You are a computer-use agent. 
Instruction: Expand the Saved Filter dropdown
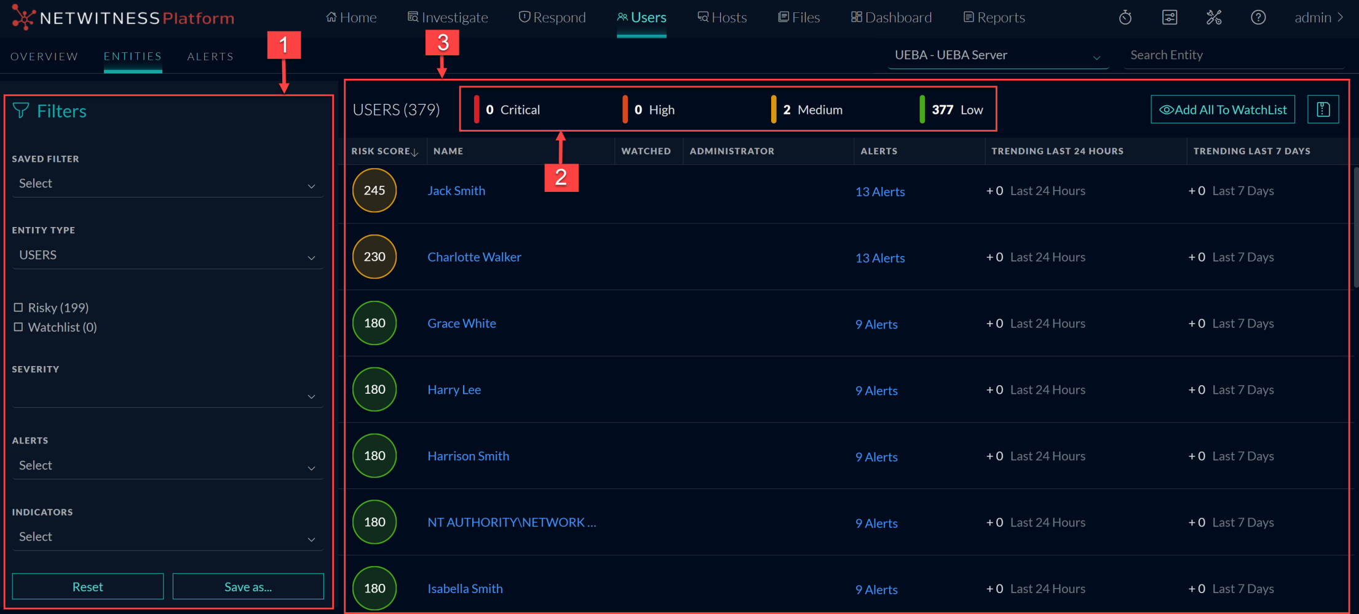tap(167, 184)
